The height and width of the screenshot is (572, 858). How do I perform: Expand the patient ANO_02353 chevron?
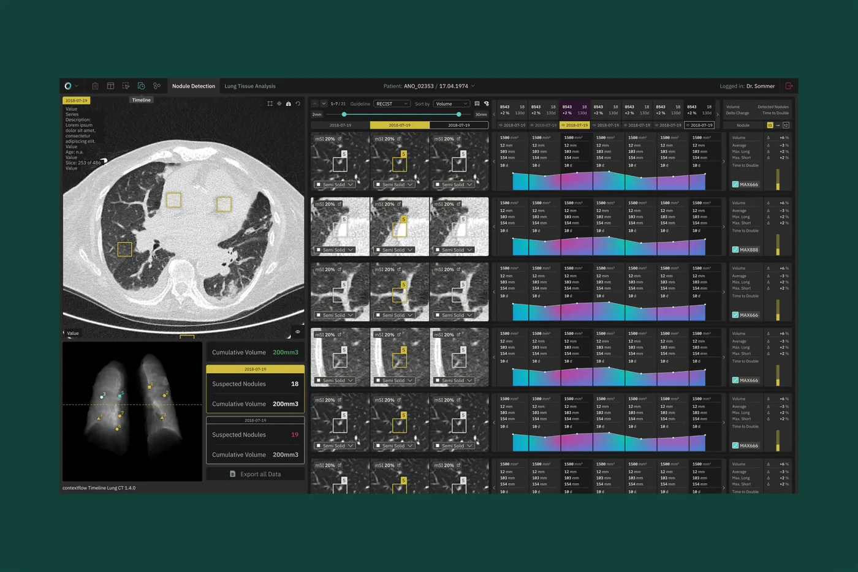[473, 86]
